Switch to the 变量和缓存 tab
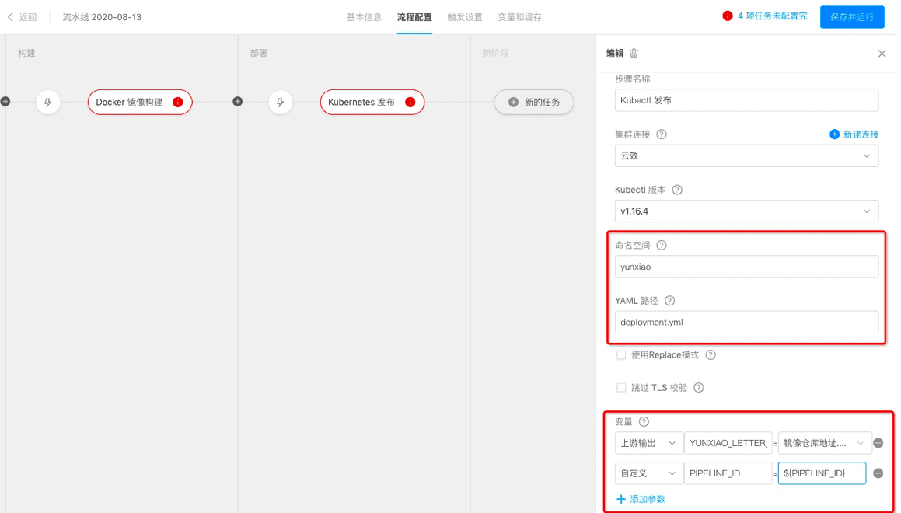The height and width of the screenshot is (513, 901). click(519, 17)
